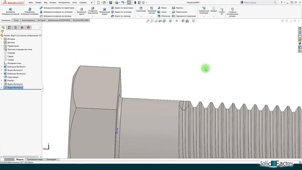Activate the Extruded Cut tool
Screen dimensions: 302x170
pyautogui.click(x=82, y=11)
